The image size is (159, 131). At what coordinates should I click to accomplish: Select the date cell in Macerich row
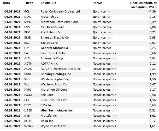tap(12, 17)
